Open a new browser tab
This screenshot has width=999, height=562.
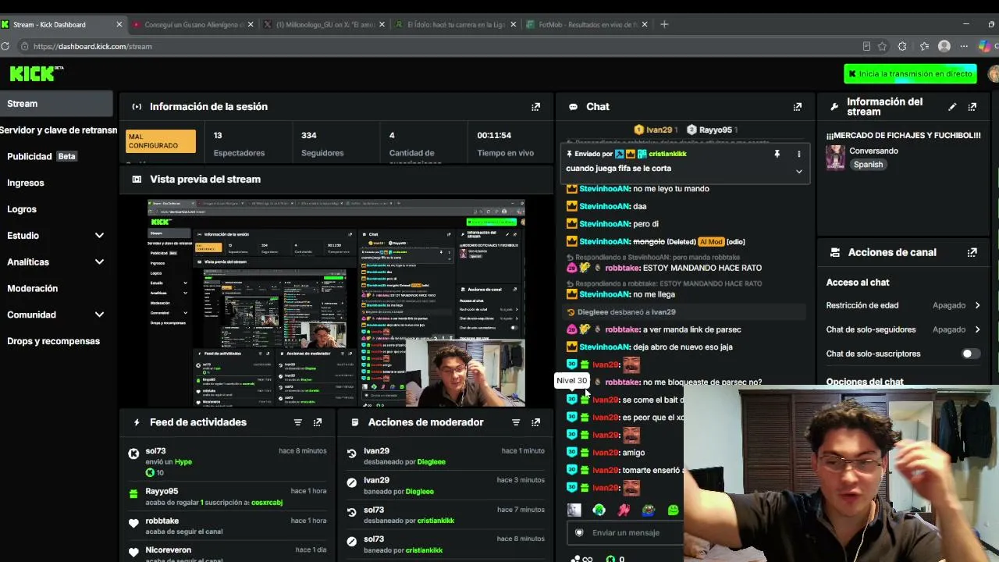coord(664,24)
